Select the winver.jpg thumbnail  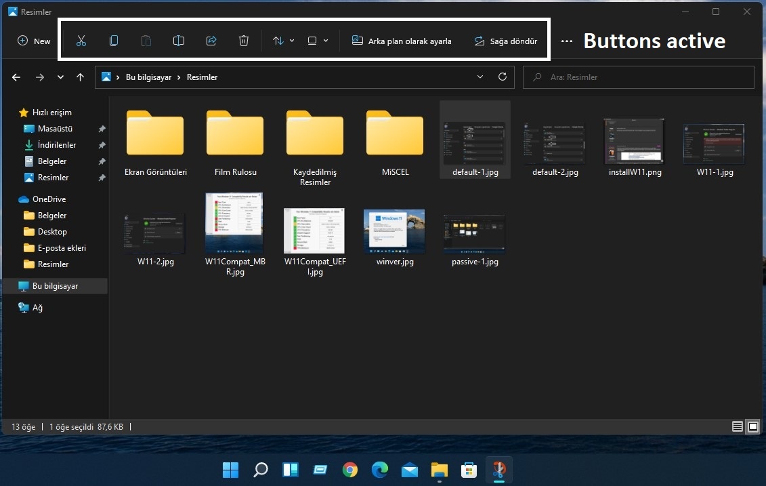click(394, 232)
